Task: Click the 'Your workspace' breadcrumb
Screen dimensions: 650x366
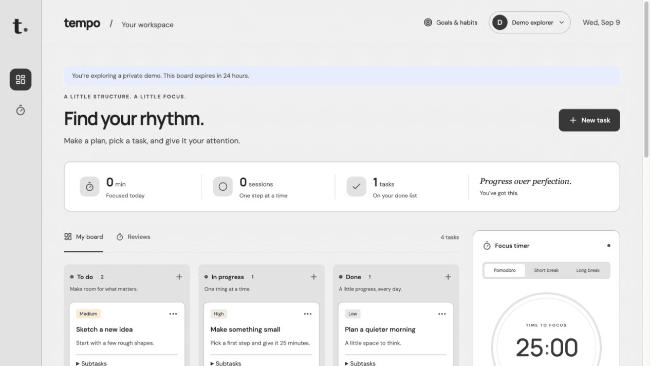Action: pos(147,25)
